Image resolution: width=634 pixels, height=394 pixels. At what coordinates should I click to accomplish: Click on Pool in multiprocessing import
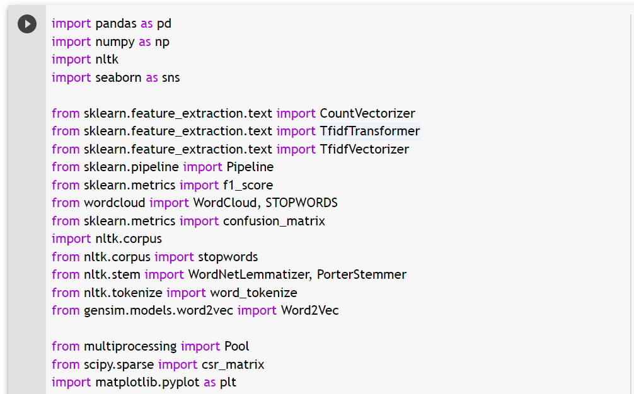(237, 346)
